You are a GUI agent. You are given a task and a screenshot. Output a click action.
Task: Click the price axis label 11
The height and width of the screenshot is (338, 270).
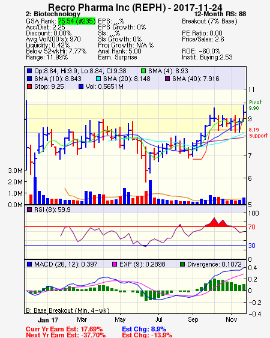[x=251, y=89]
